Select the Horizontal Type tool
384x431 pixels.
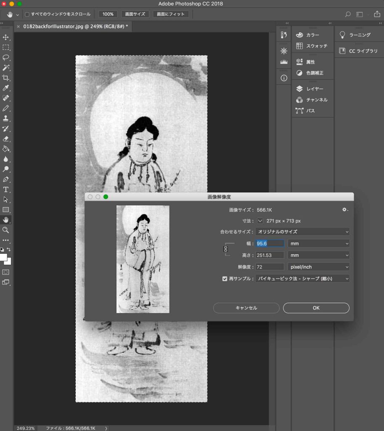(6, 189)
